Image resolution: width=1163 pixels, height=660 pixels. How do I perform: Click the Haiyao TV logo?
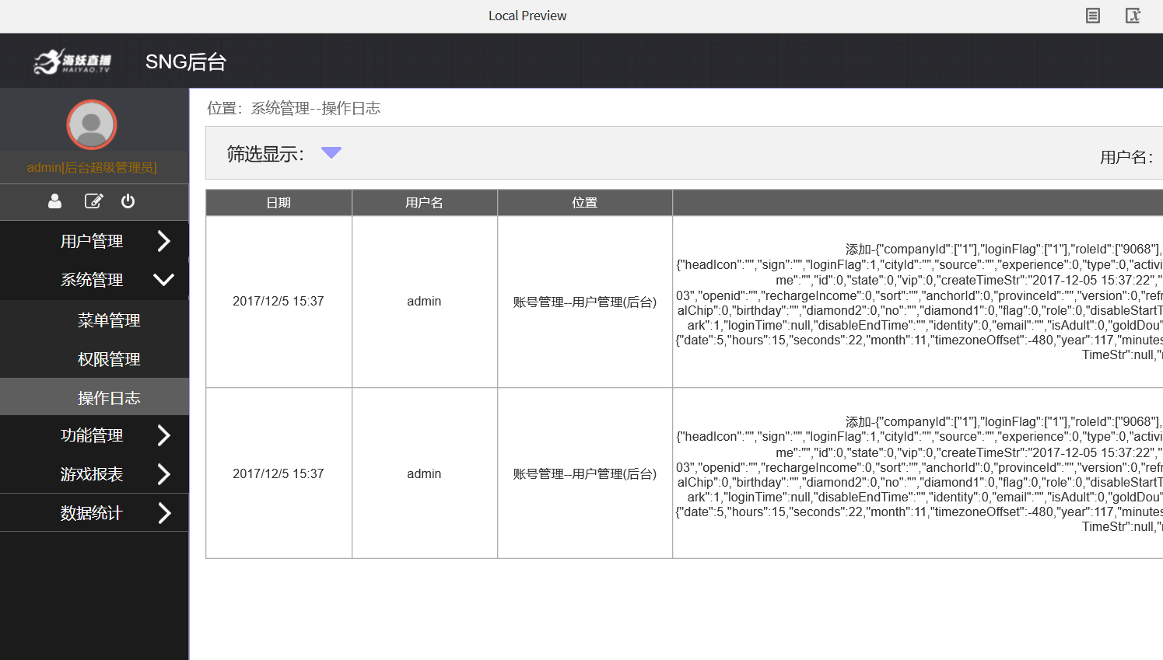pyautogui.click(x=72, y=61)
